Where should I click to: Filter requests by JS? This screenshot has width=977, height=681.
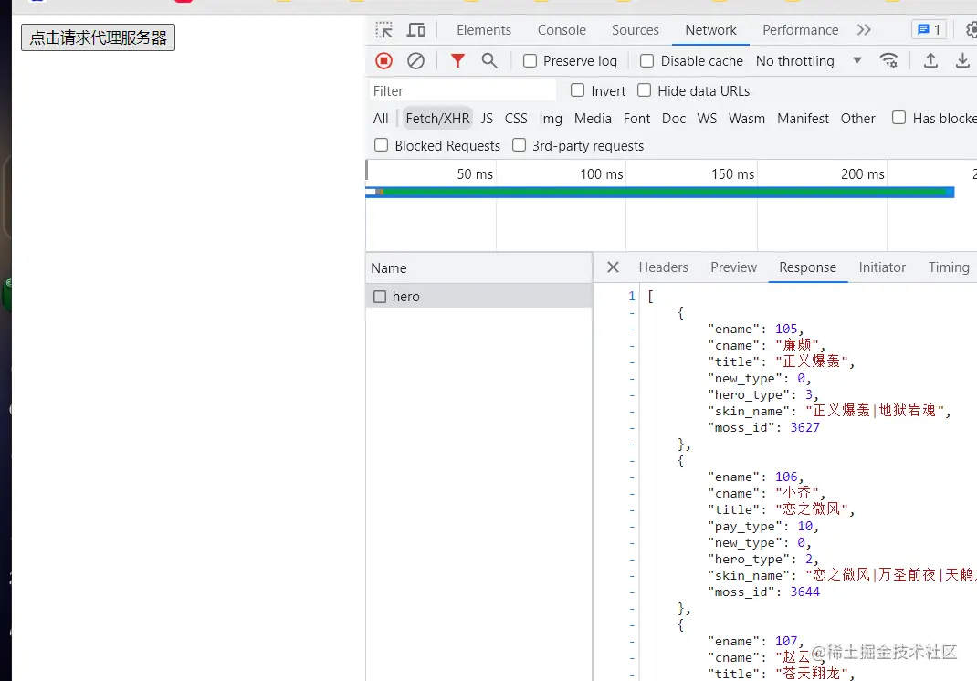pos(487,119)
